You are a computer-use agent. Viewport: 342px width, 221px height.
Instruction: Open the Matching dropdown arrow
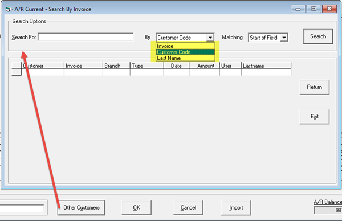(284, 38)
